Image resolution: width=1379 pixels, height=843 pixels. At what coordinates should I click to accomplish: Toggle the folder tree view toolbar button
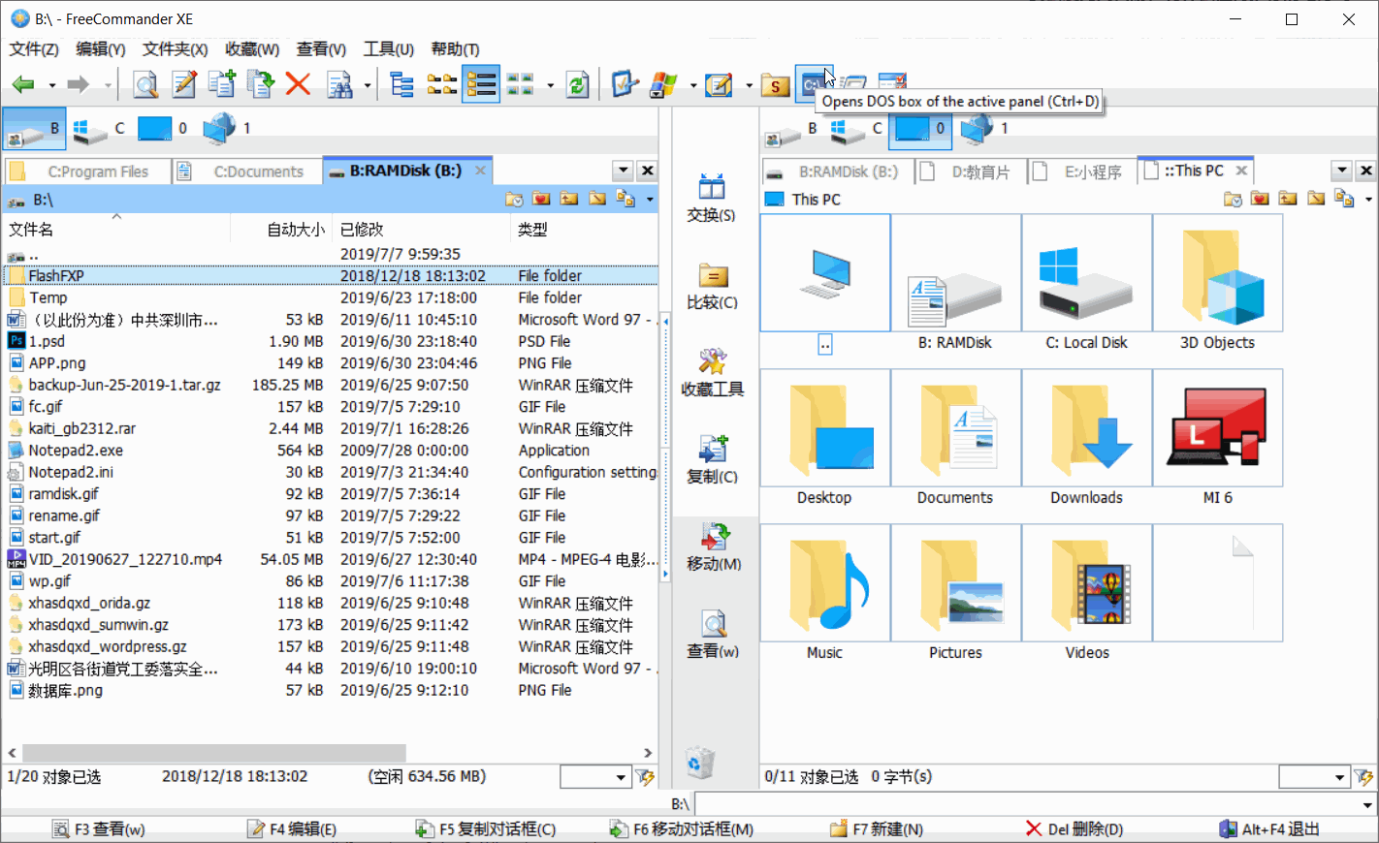pyautogui.click(x=401, y=85)
